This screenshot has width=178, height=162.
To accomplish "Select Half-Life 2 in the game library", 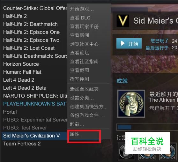I will (x=15, y=16).
